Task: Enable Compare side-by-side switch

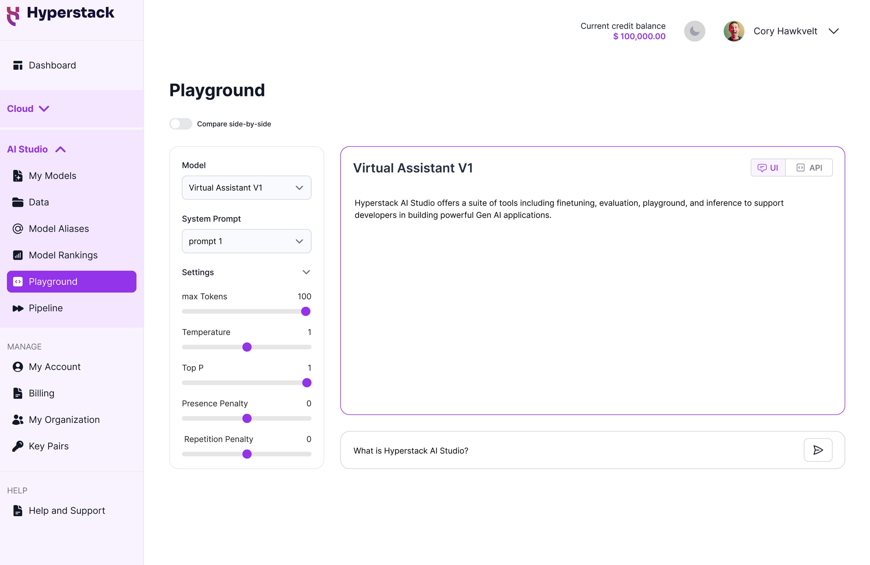Action: pos(181,124)
